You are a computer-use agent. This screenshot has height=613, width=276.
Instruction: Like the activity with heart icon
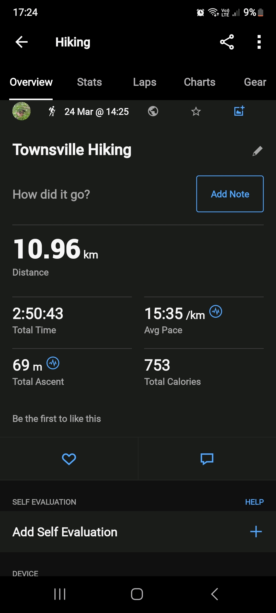pos(69,459)
